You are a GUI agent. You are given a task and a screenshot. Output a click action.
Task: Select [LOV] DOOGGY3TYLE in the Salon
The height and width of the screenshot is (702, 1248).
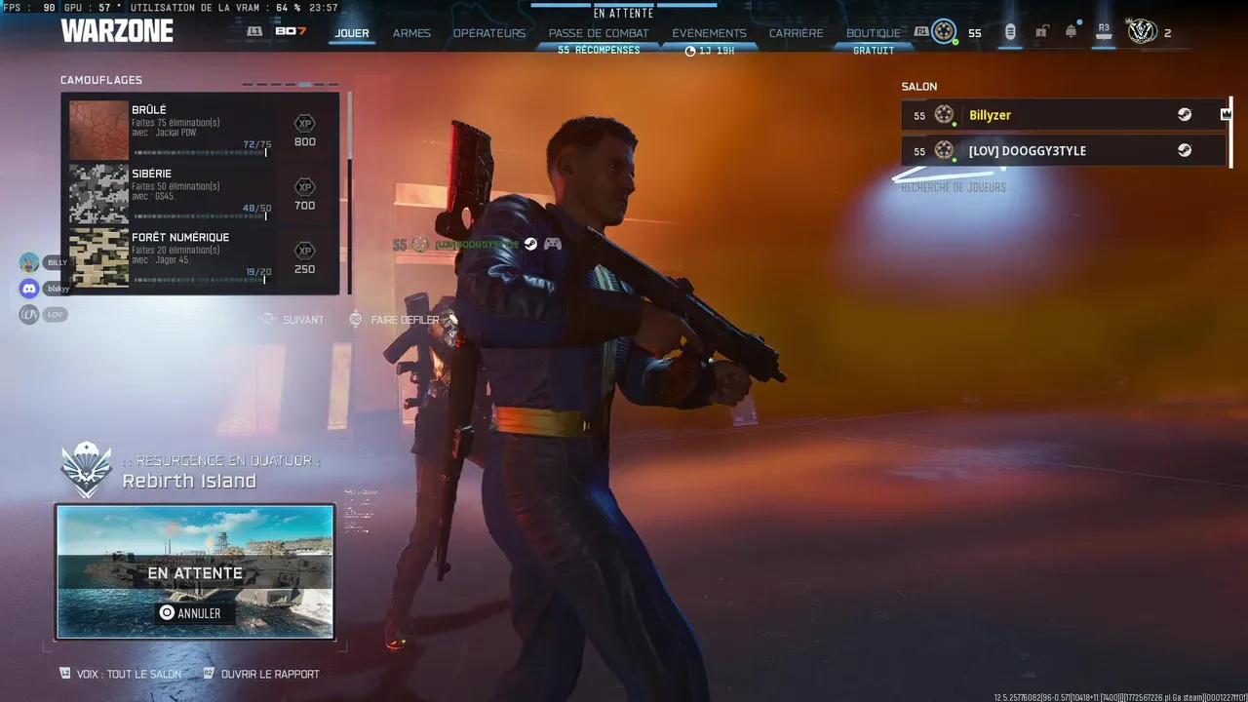click(x=1064, y=150)
